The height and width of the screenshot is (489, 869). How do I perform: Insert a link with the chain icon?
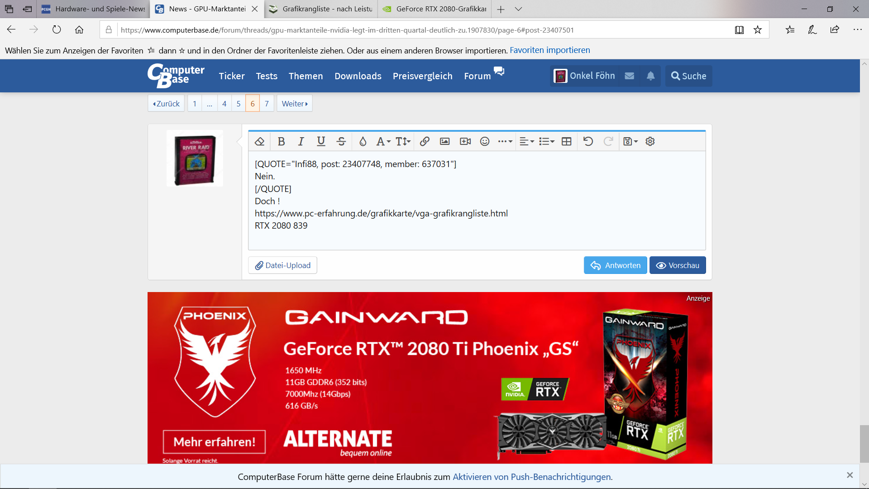coord(425,142)
